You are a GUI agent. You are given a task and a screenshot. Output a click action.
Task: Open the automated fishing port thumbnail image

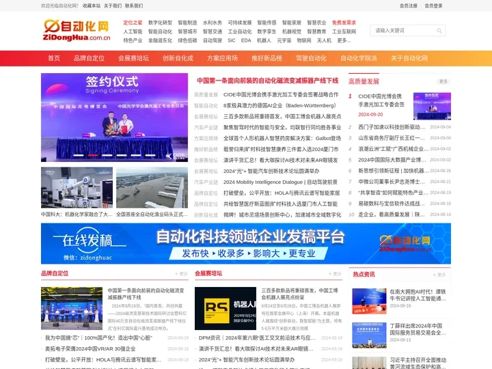tap(152, 187)
